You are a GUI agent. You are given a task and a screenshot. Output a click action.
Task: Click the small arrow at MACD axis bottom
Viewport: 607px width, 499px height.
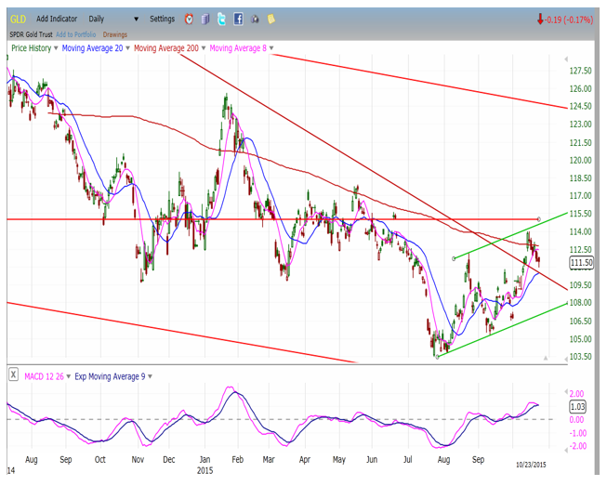(x=566, y=449)
